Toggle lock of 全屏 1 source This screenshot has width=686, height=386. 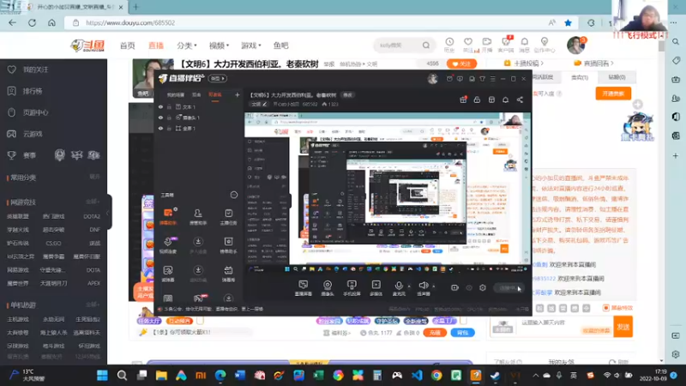(x=169, y=129)
